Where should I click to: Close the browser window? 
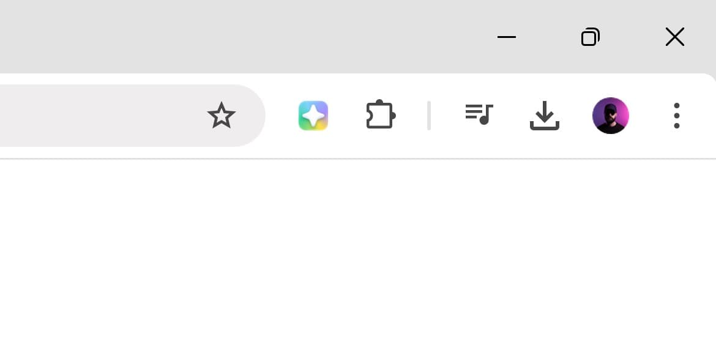[675, 37]
